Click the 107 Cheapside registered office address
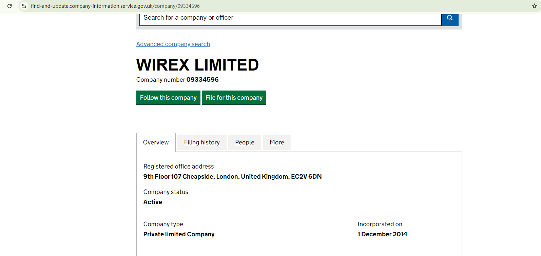 pos(232,177)
